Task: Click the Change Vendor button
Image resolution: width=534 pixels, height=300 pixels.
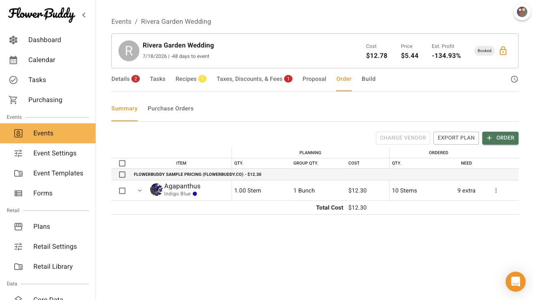Action: (x=403, y=138)
